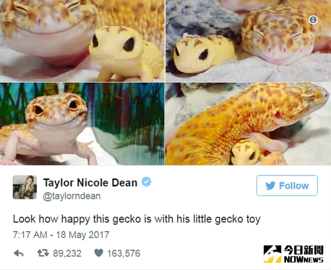This screenshot has height=270, width=331.
Task: Open bottom-left photo of gecko facing camera
Action: pyautogui.click(x=82, y=124)
